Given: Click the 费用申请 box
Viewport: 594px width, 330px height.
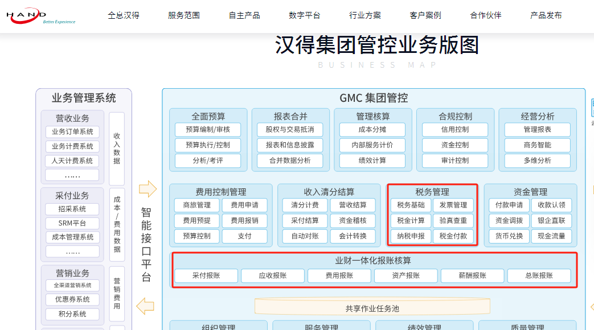Looking at the screenshot, I should pos(245,205).
